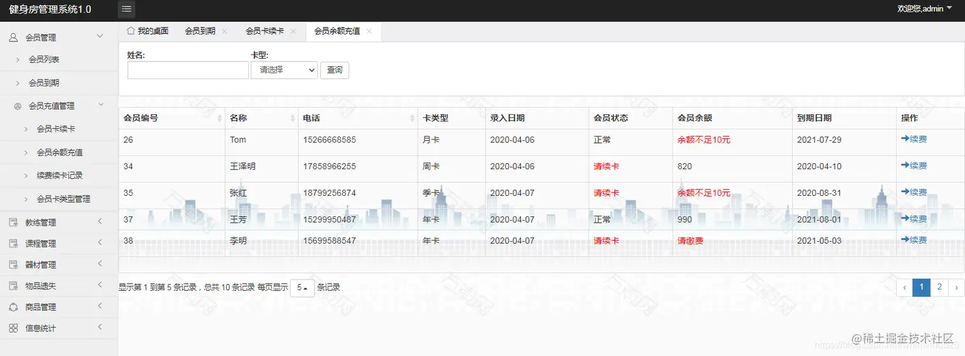
Task: Sort by 会员编号 column sort icon
Action: (220, 118)
